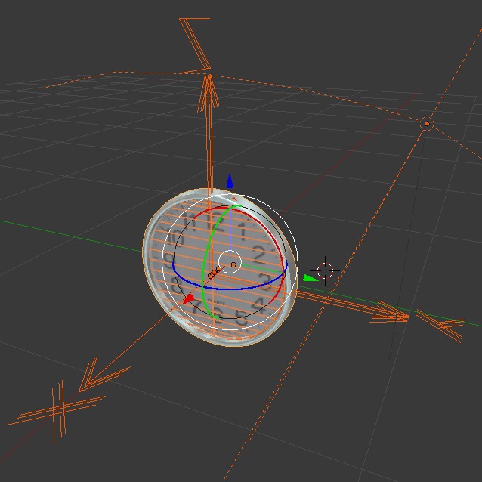Select the lamp object dot at top right
Image resolution: width=482 pixels, height=482 pixels.
click(427, 123)
